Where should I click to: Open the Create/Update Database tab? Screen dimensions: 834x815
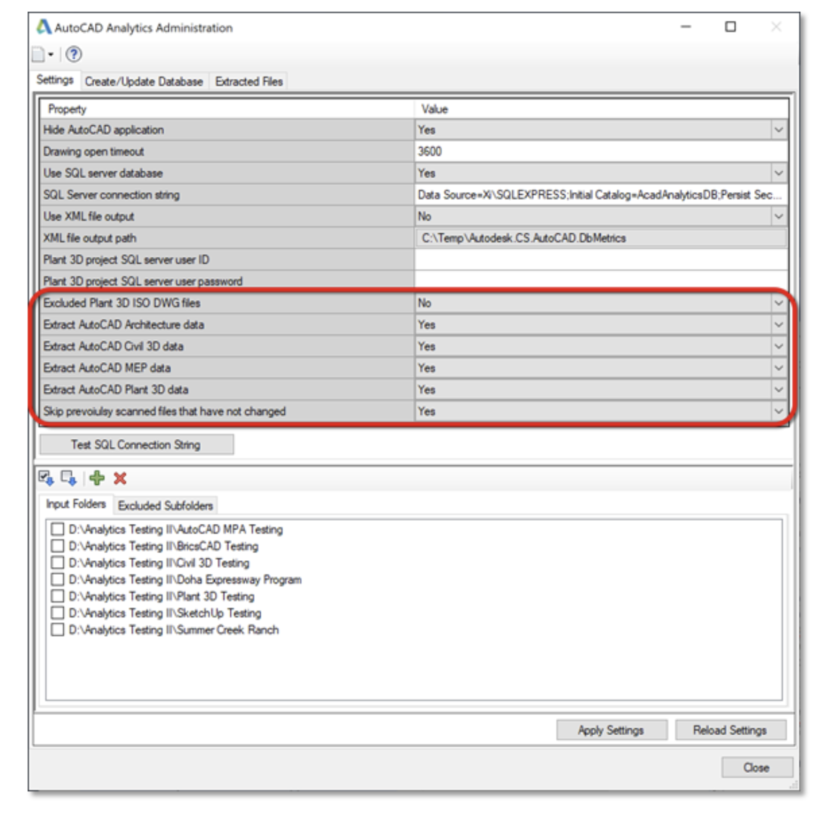144,81
